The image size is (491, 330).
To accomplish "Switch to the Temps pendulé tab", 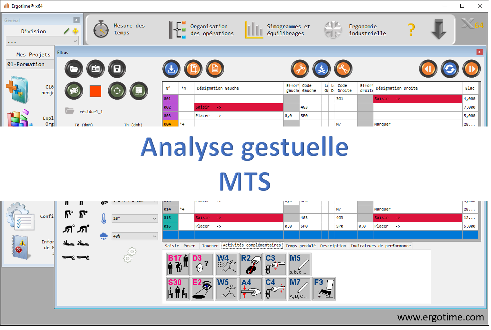I will 301,246.
